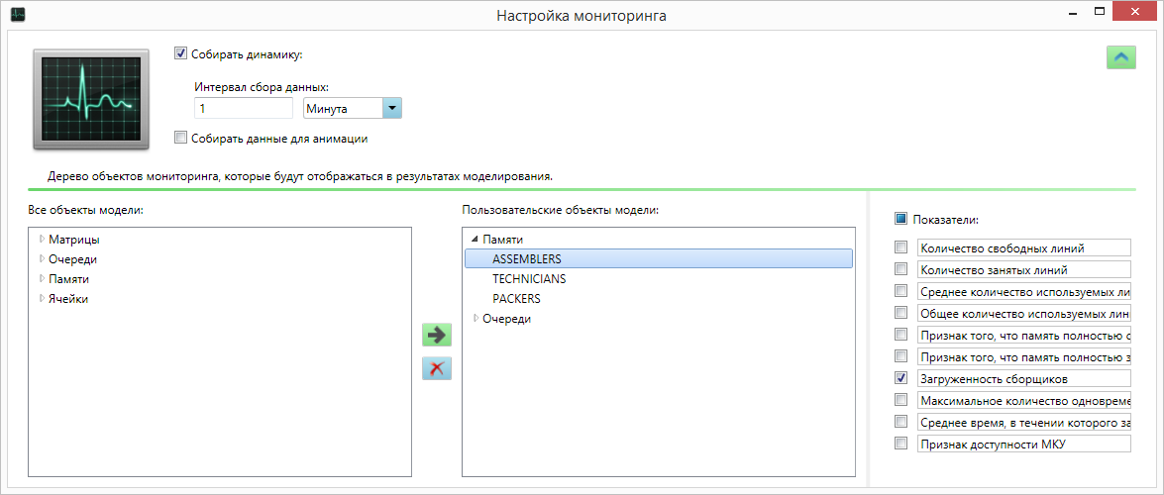Expand Очереди in user objects tree
Viewport: 1164px width, 495px height.
click(x=476, y=319)
